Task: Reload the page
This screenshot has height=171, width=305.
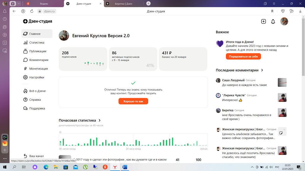Action: pyautogui.click(x=32, y=11)
